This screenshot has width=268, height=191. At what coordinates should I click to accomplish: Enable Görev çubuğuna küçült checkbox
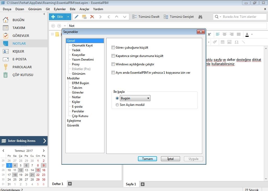[113, 48]
